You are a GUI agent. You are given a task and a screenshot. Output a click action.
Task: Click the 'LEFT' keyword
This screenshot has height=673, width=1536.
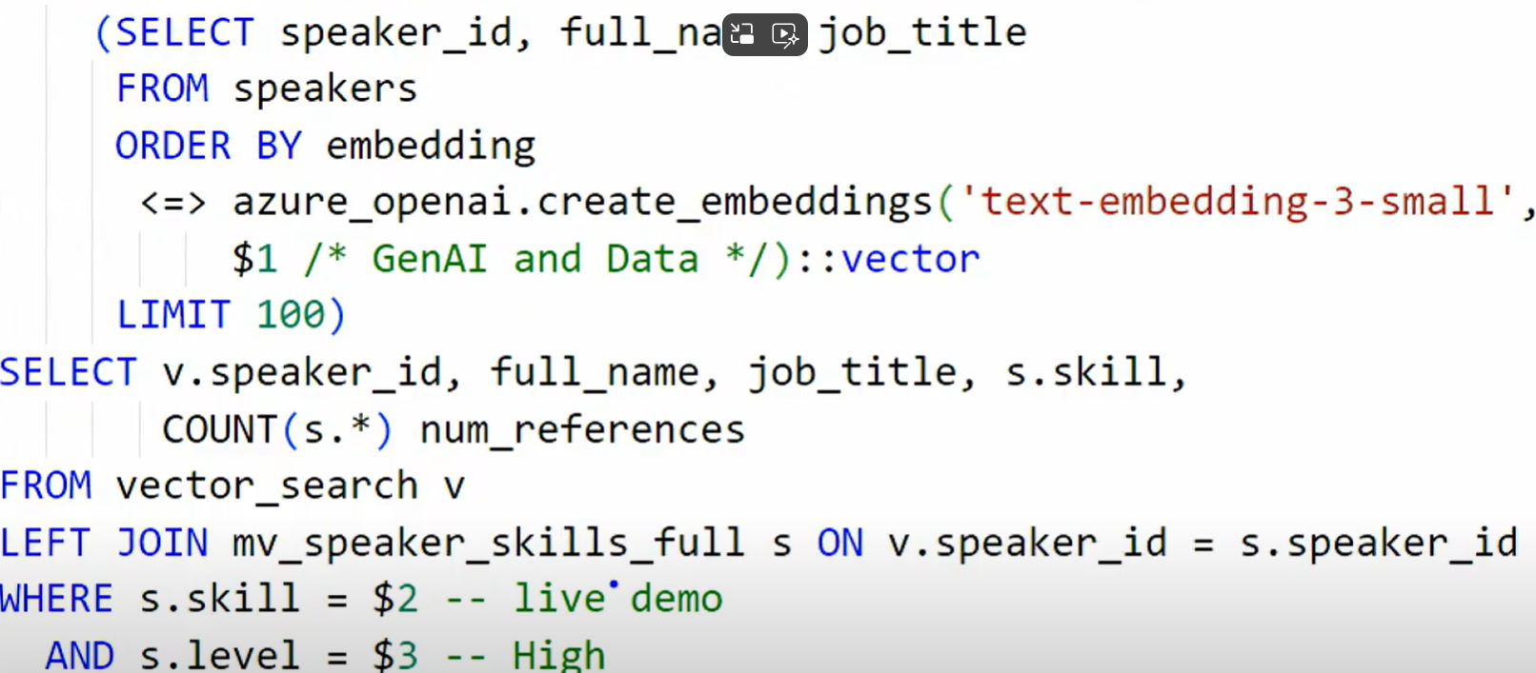pos(45,543)
